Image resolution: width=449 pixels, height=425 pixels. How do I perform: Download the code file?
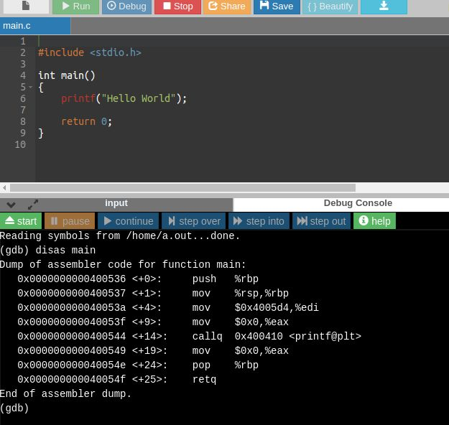pyautogui.click(x=384, y=6)
